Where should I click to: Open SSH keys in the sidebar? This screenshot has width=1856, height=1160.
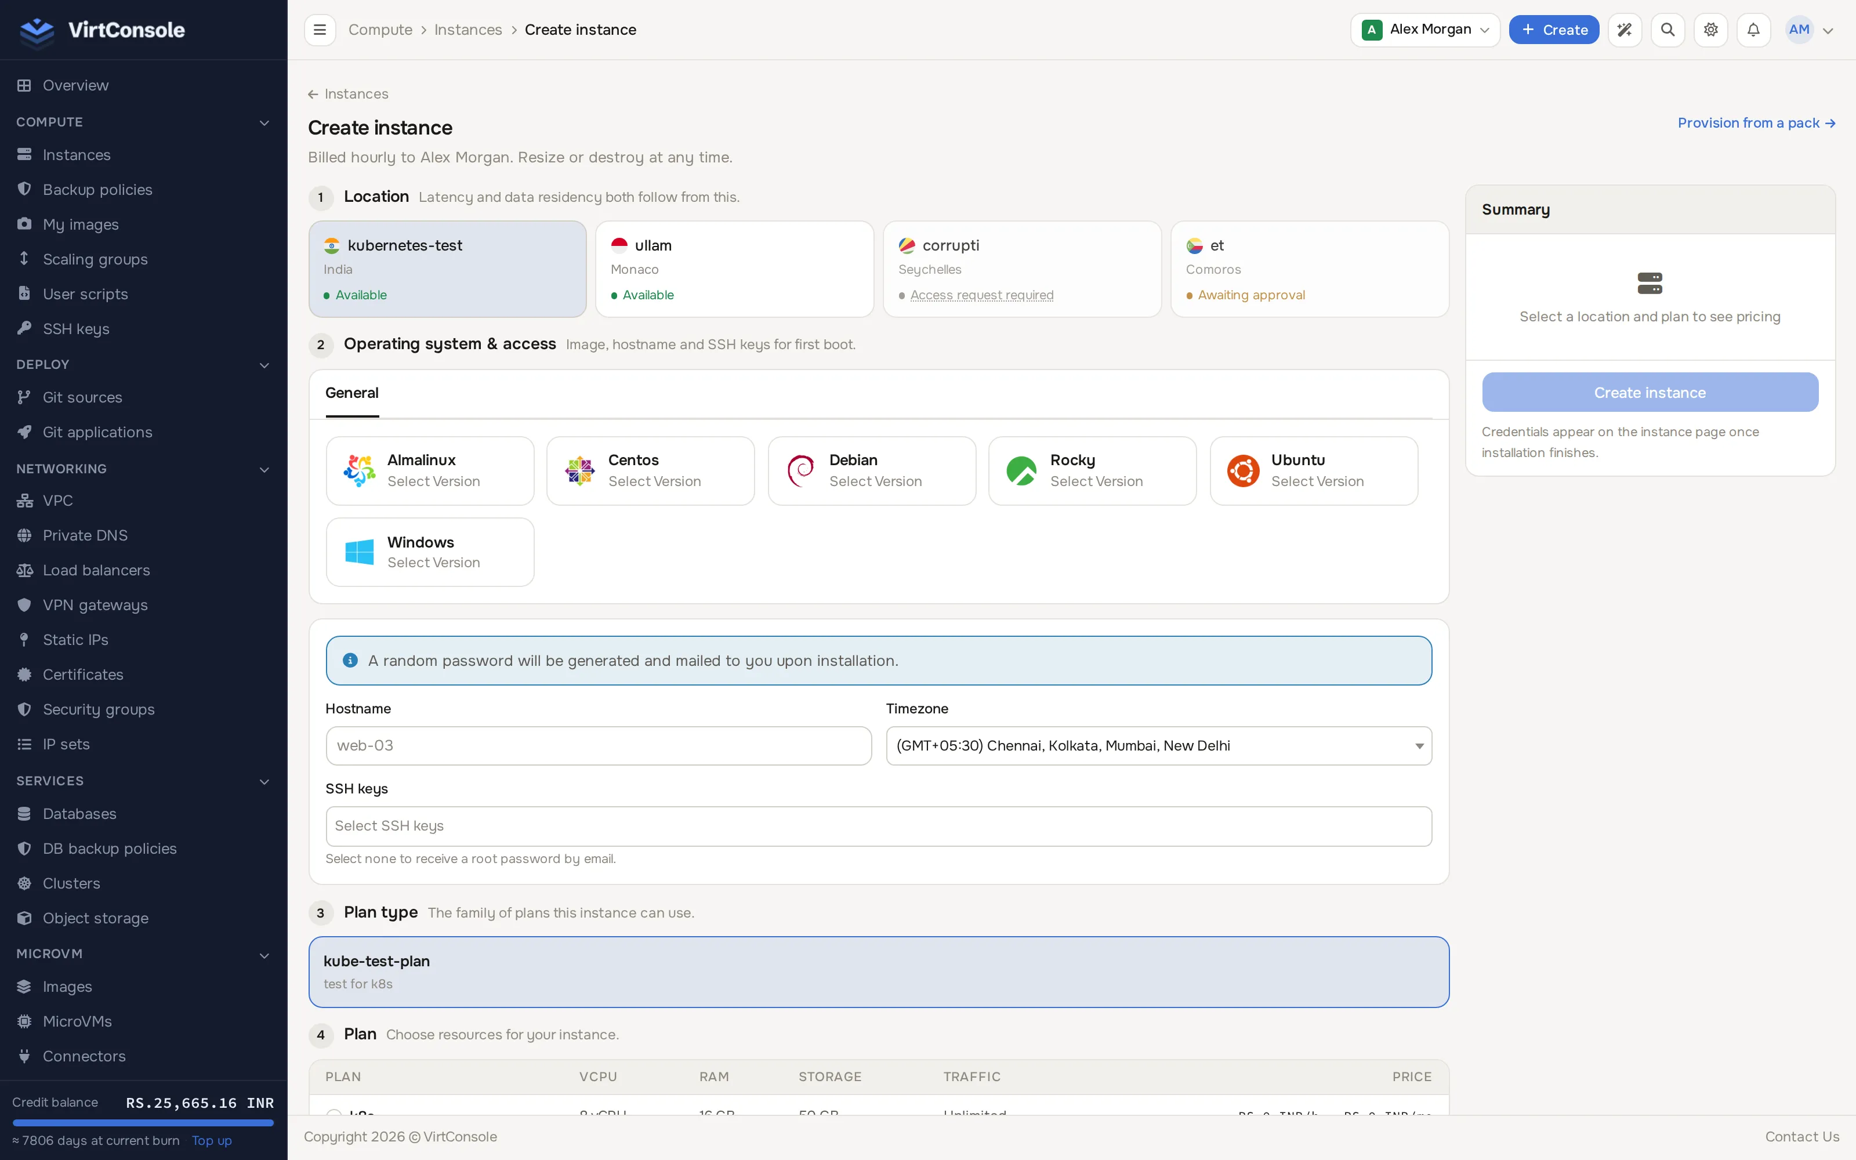(x=76, y=328)
